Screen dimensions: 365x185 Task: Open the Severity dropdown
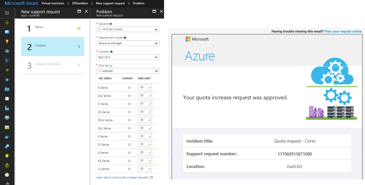click(x=128, y=29)
